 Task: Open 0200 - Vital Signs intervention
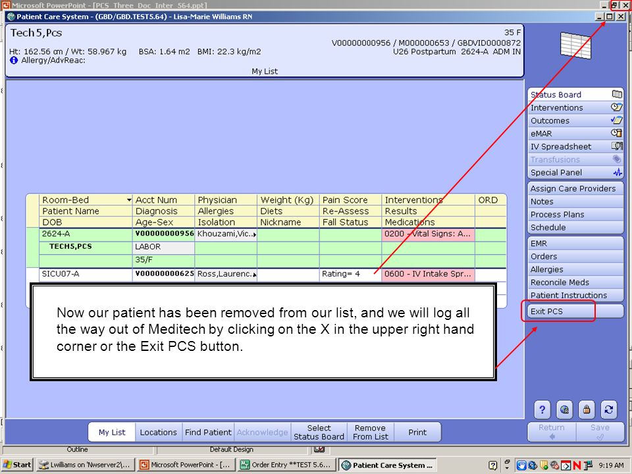pos(428,234)
